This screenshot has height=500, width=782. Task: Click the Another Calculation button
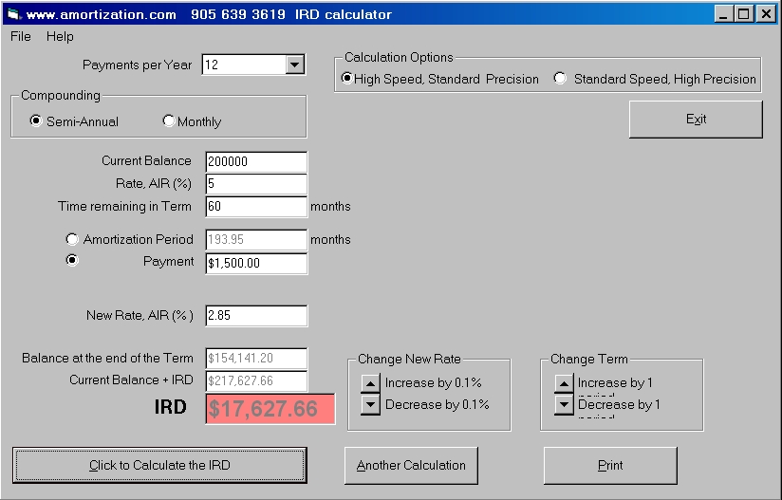(411, 466)
